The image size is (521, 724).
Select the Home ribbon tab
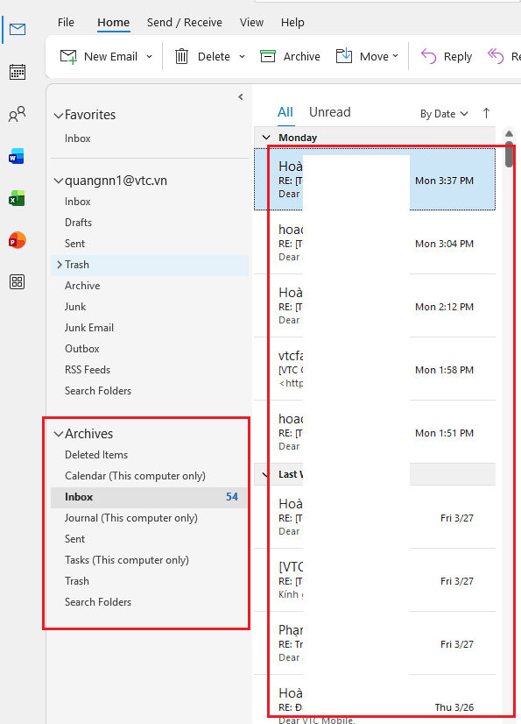(113, 22)
